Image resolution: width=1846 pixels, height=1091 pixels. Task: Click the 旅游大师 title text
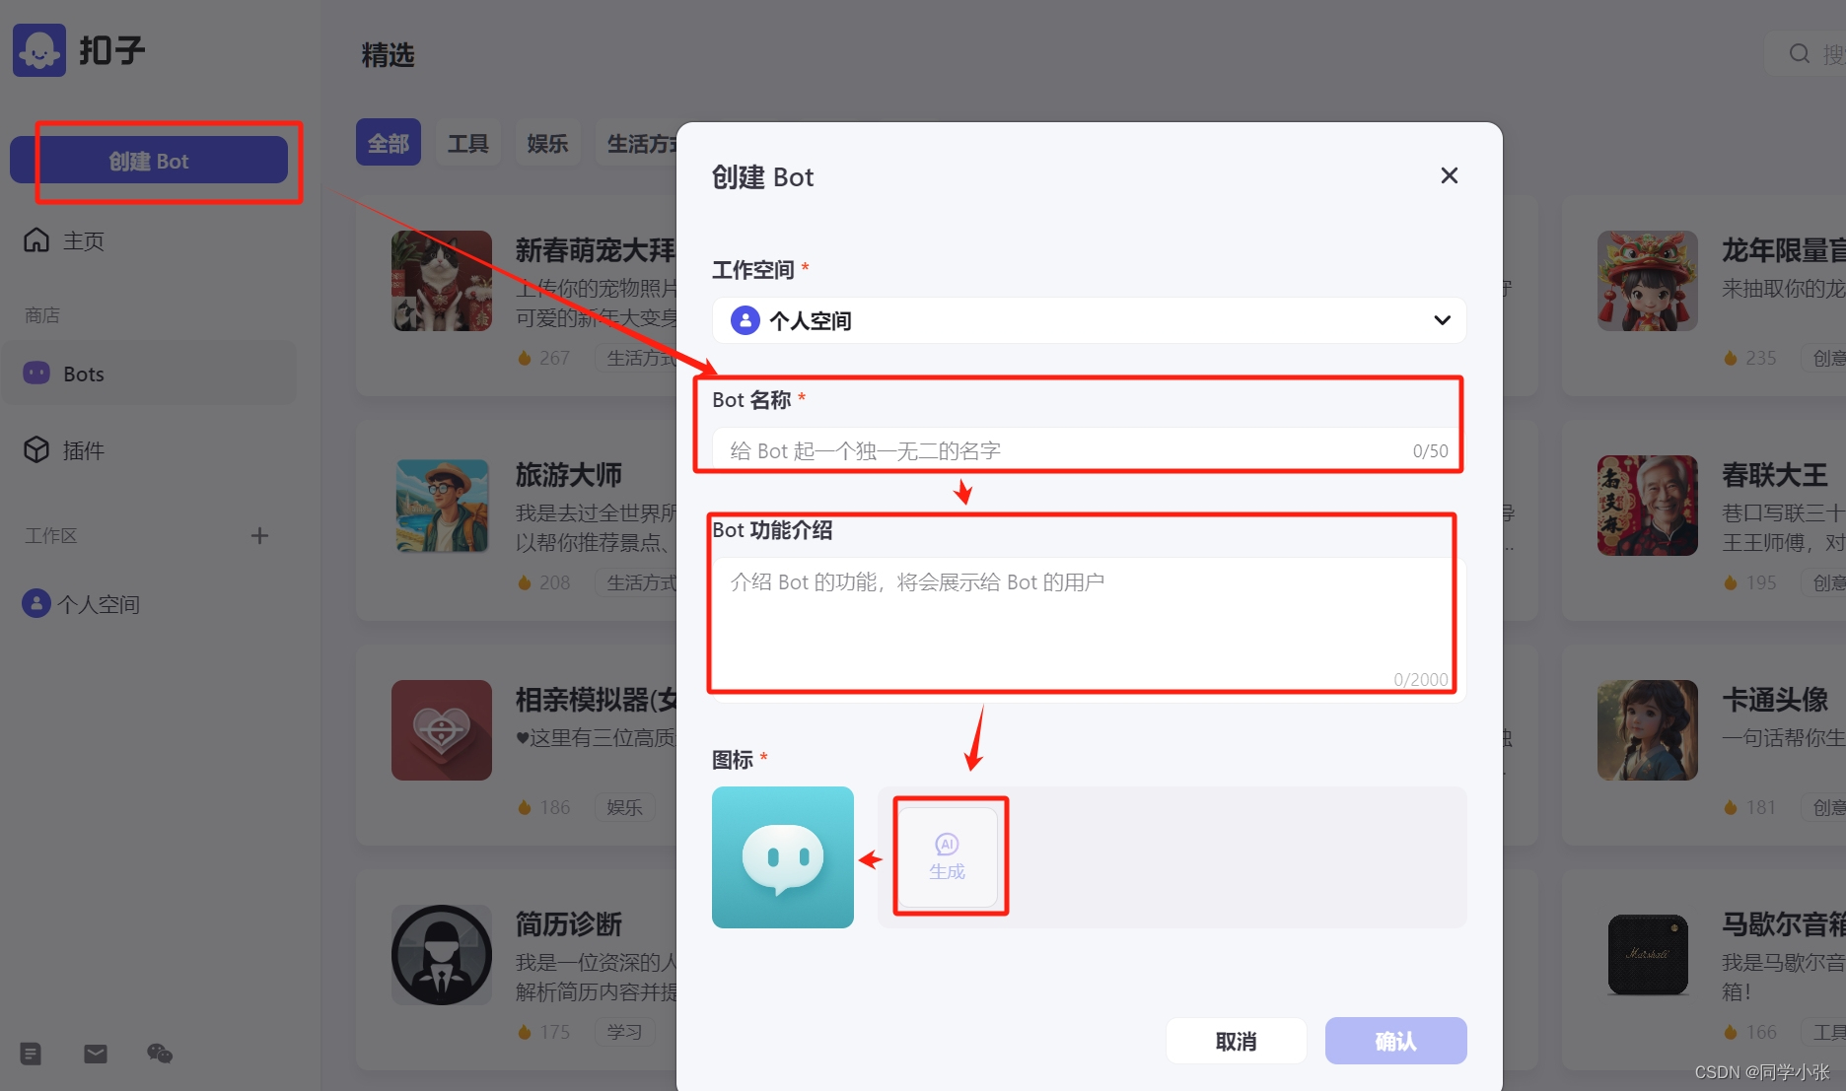[569, 475]
